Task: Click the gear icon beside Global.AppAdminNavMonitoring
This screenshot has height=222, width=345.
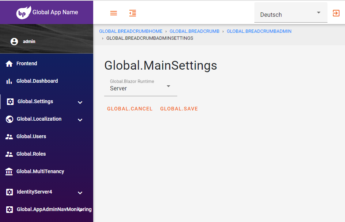Action: click(x=9, y=209)
